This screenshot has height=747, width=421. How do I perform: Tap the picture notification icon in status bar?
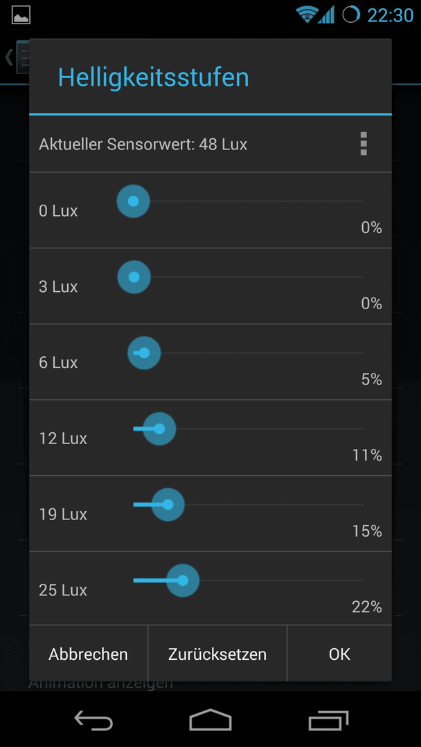tap(21, 15)
